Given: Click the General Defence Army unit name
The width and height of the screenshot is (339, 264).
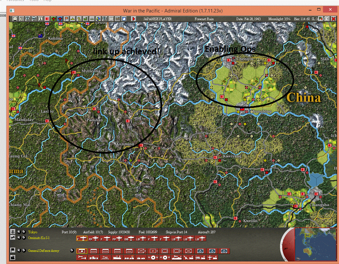Looking at the screenshot, I should pyautogui.click(x=44, y=251).
